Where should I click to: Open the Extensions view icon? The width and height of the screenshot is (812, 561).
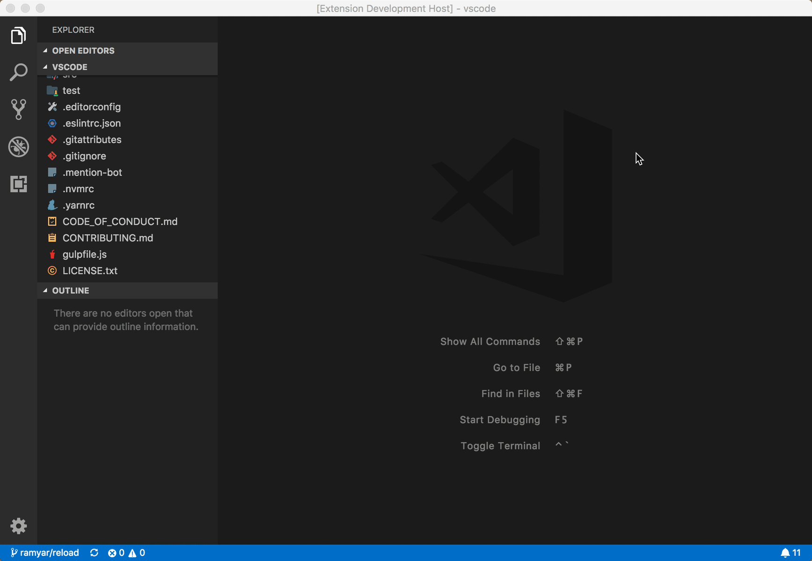(18, 184)
